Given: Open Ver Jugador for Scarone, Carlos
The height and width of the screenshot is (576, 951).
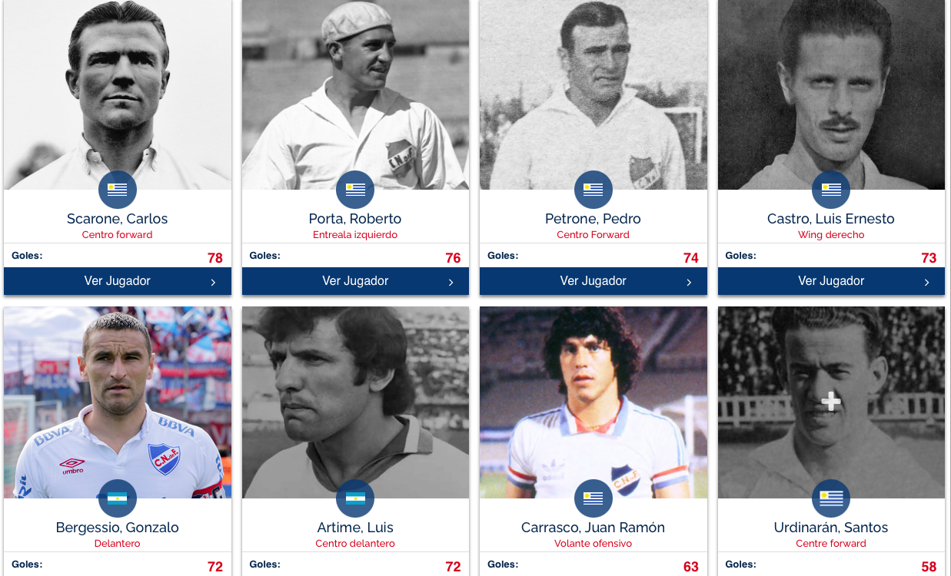Looking at the screenshot, I should click(118, 281).
